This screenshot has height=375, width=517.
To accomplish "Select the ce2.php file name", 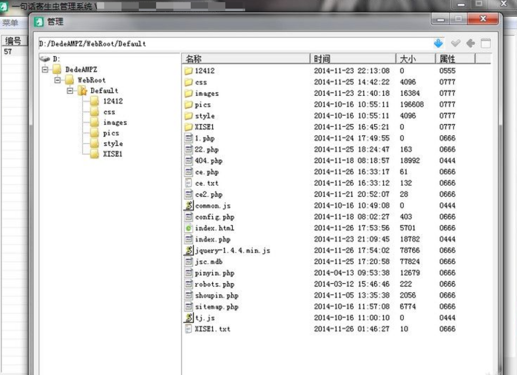I will coord(209,194).
